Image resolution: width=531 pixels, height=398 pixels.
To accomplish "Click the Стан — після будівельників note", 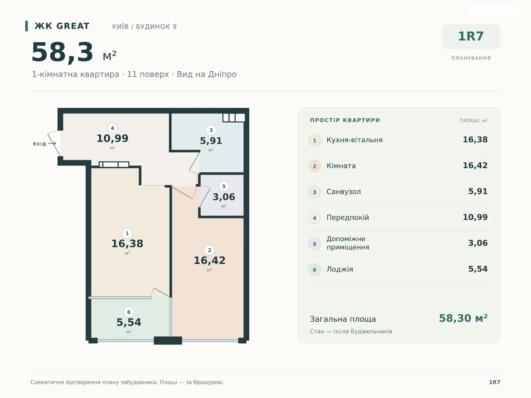I will (x=351, y=332).
